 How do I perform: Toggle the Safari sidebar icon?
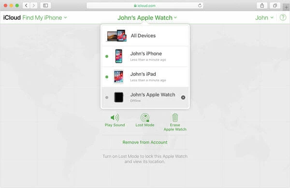point(45,5)
